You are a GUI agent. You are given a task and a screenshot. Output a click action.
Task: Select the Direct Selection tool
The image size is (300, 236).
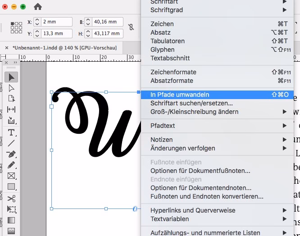pos(11,88)
